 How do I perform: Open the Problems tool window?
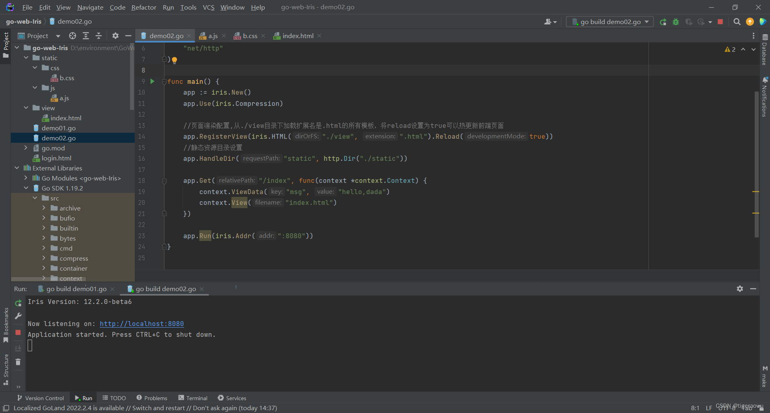click(152, 398)
